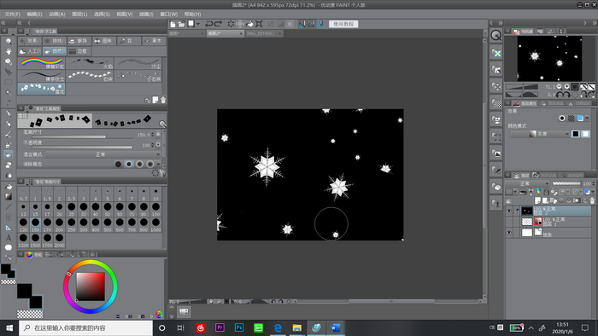Toggle Snap to grid icon

pos(321,24)
